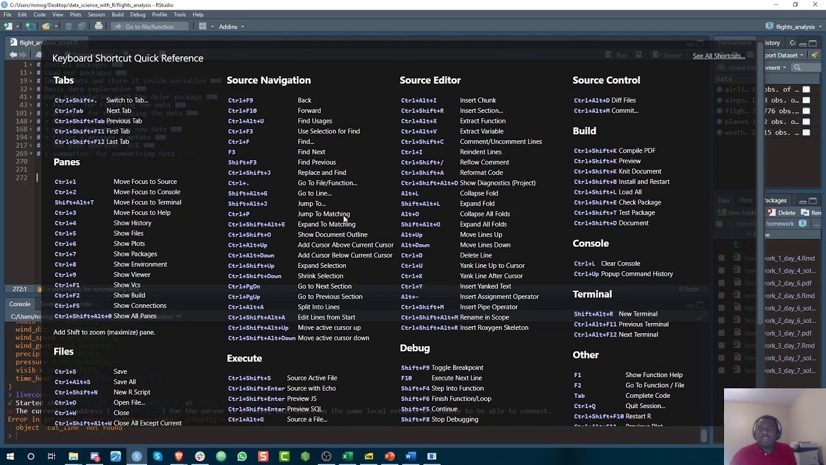Maximize the Environment pane
The image size is (826, 465).
[x=813, y=43]
